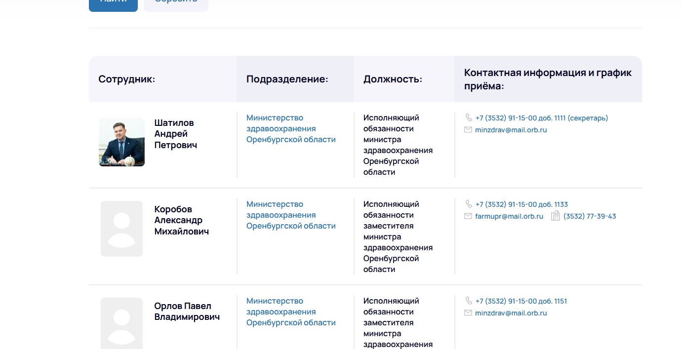The width and height of the screenshot is (681, 349).
Task: Select the name Коробов Александр Михайлович
Action: tap(181, 220)
